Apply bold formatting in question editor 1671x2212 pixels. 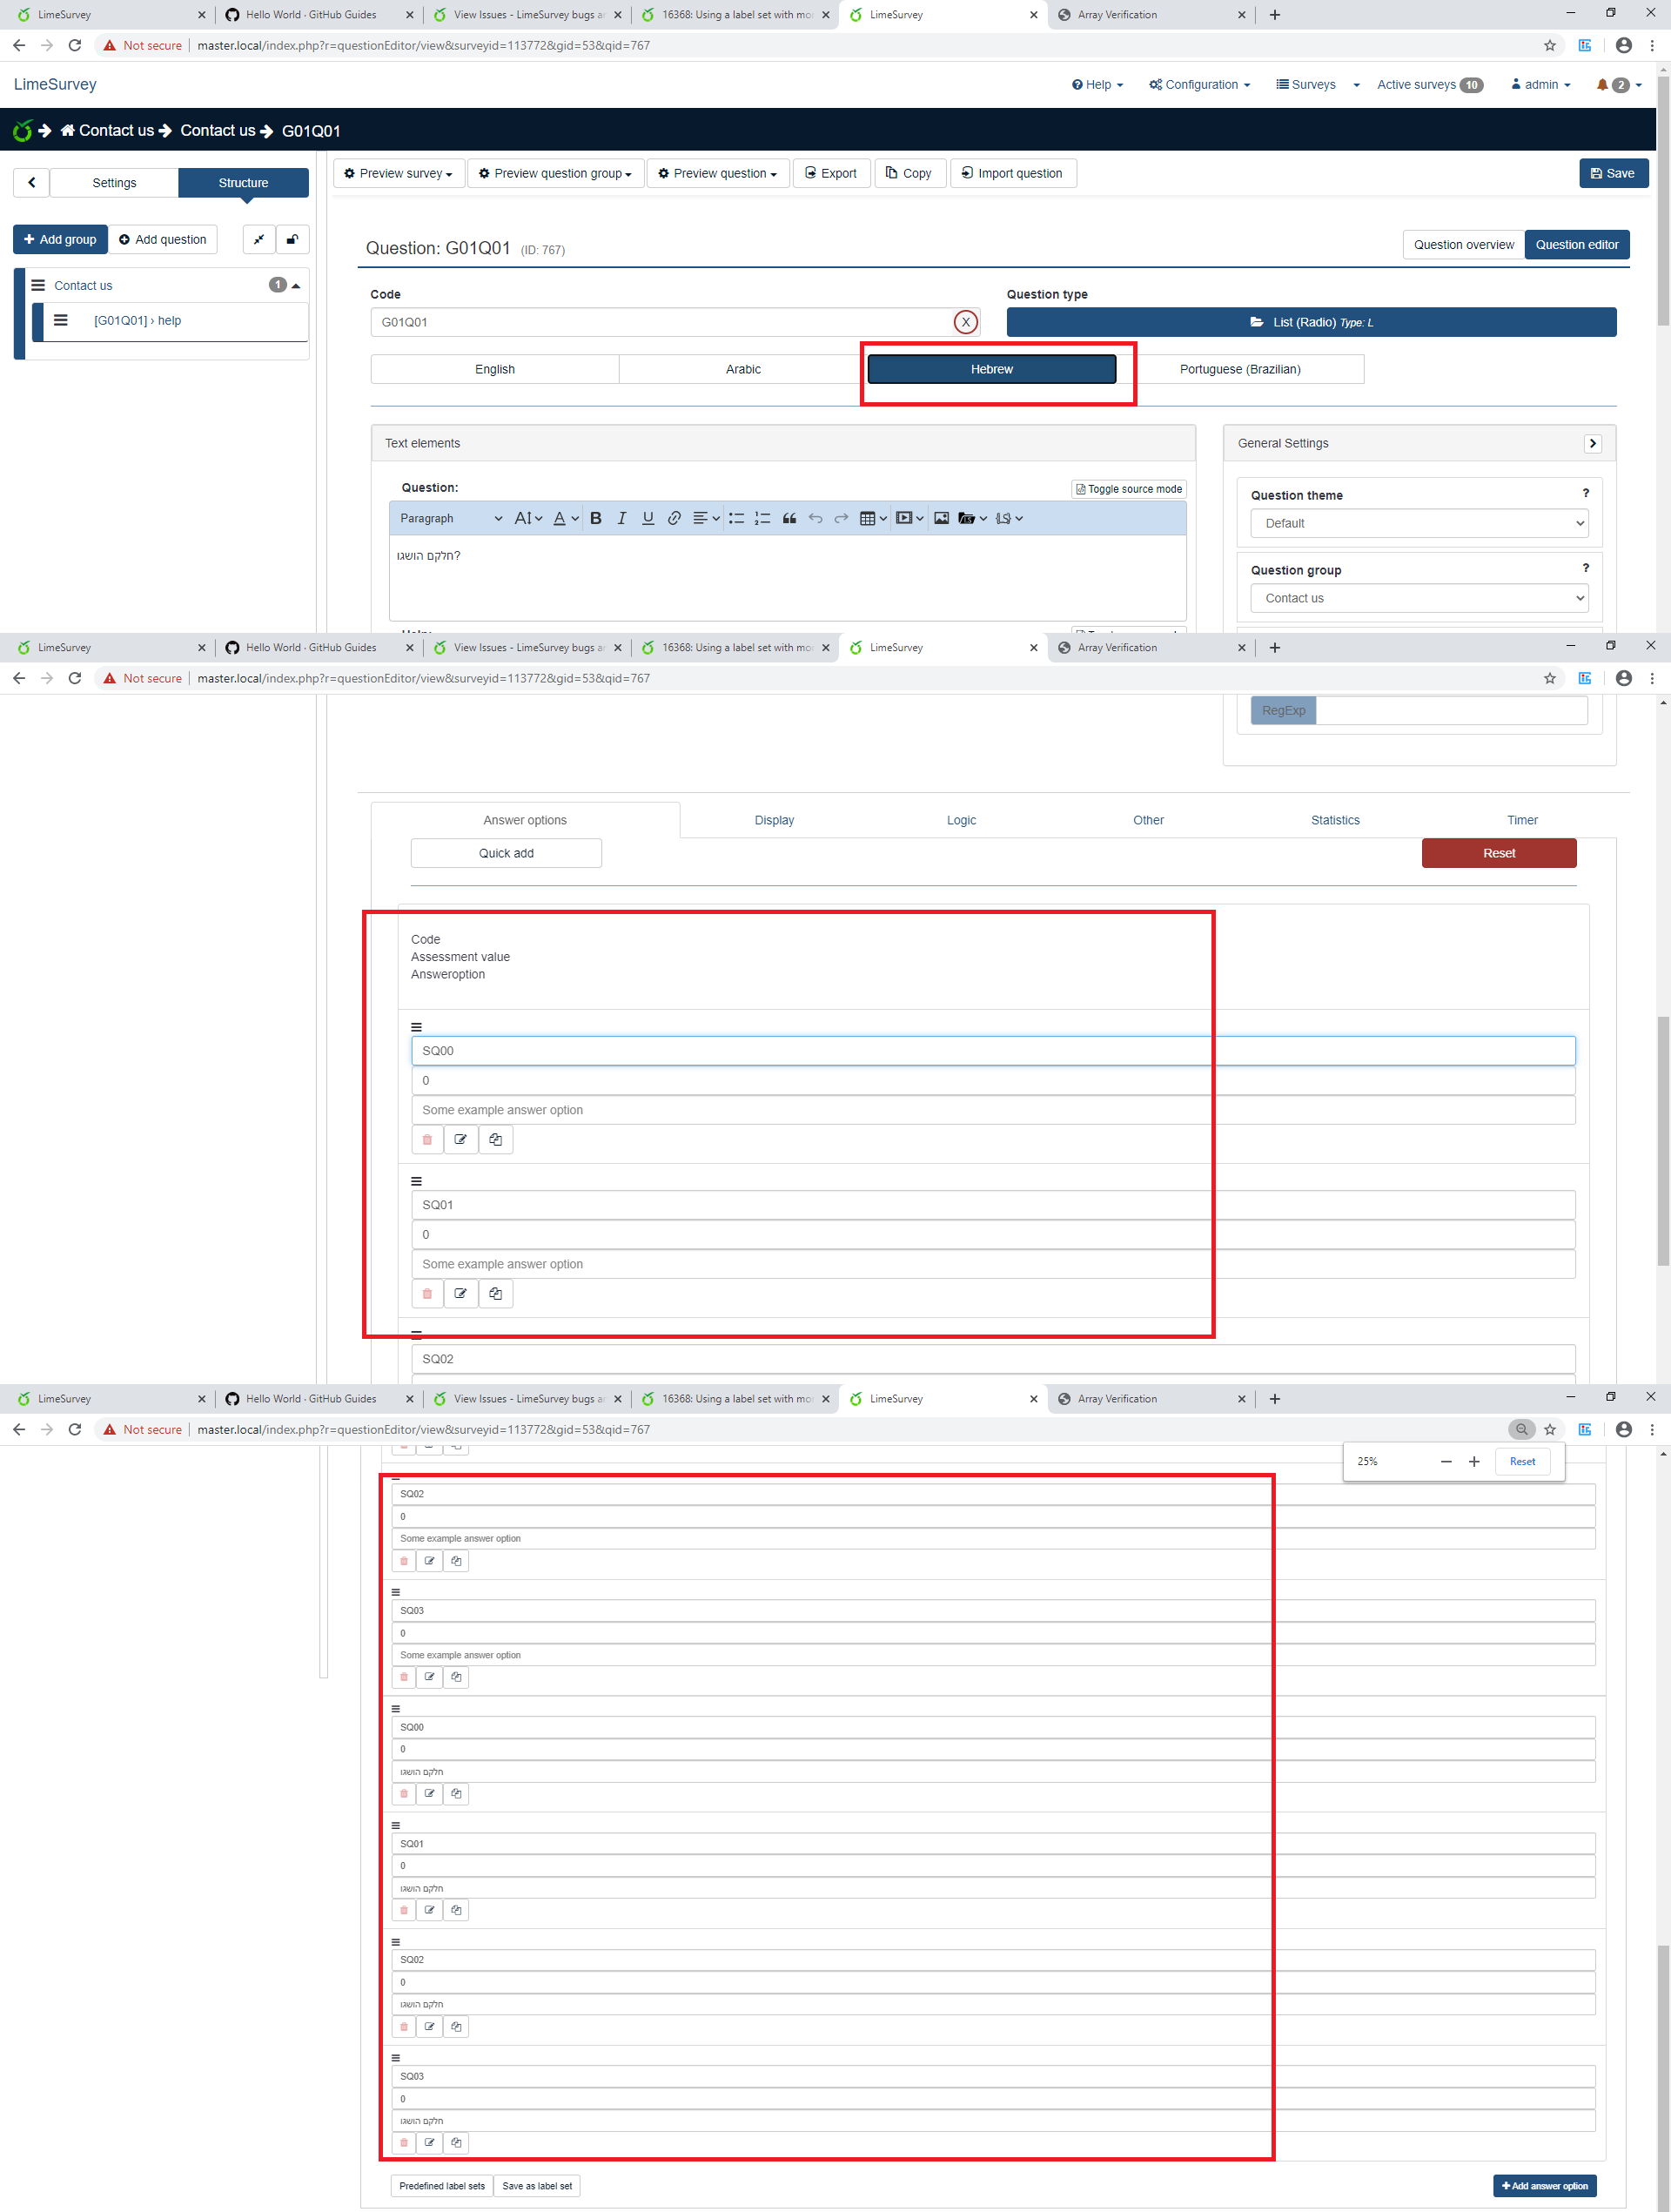(596, 518)
